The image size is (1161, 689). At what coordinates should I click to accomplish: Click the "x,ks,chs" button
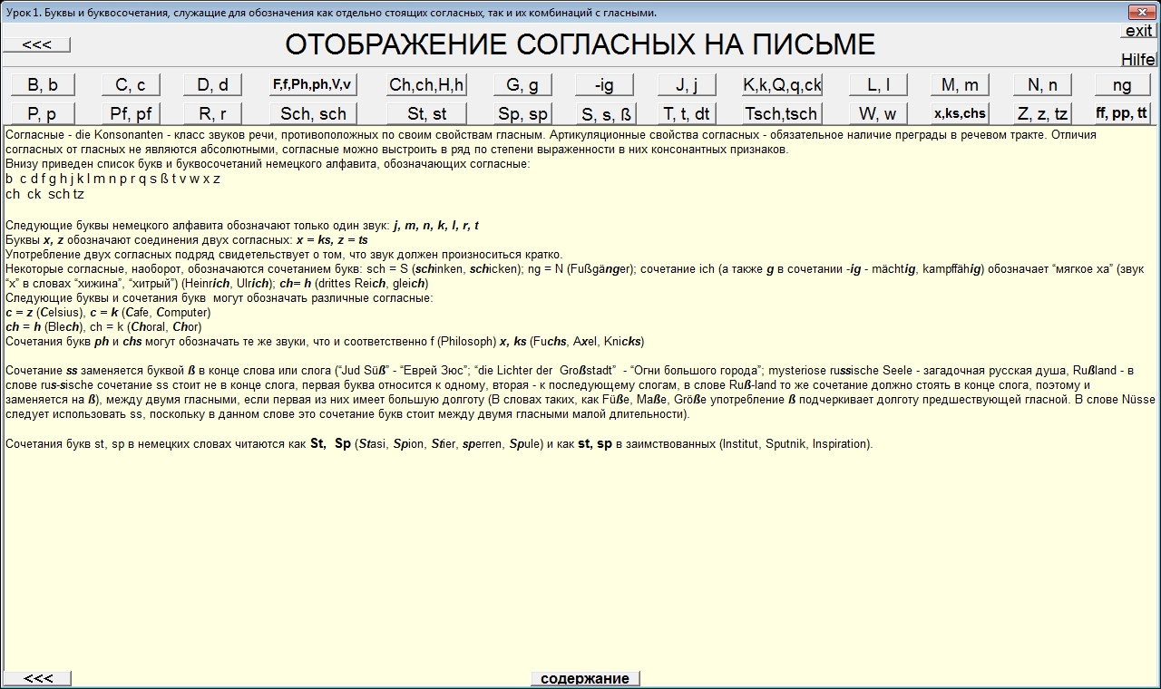pos(960,114)
